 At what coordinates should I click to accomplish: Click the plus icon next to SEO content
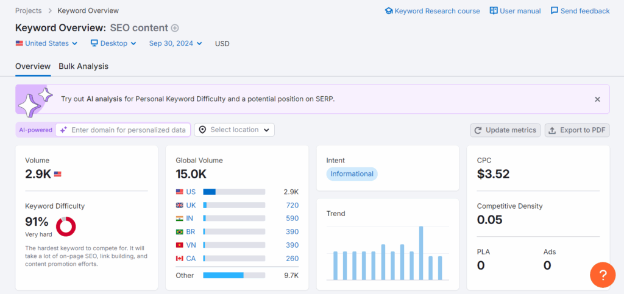(175, 28)
